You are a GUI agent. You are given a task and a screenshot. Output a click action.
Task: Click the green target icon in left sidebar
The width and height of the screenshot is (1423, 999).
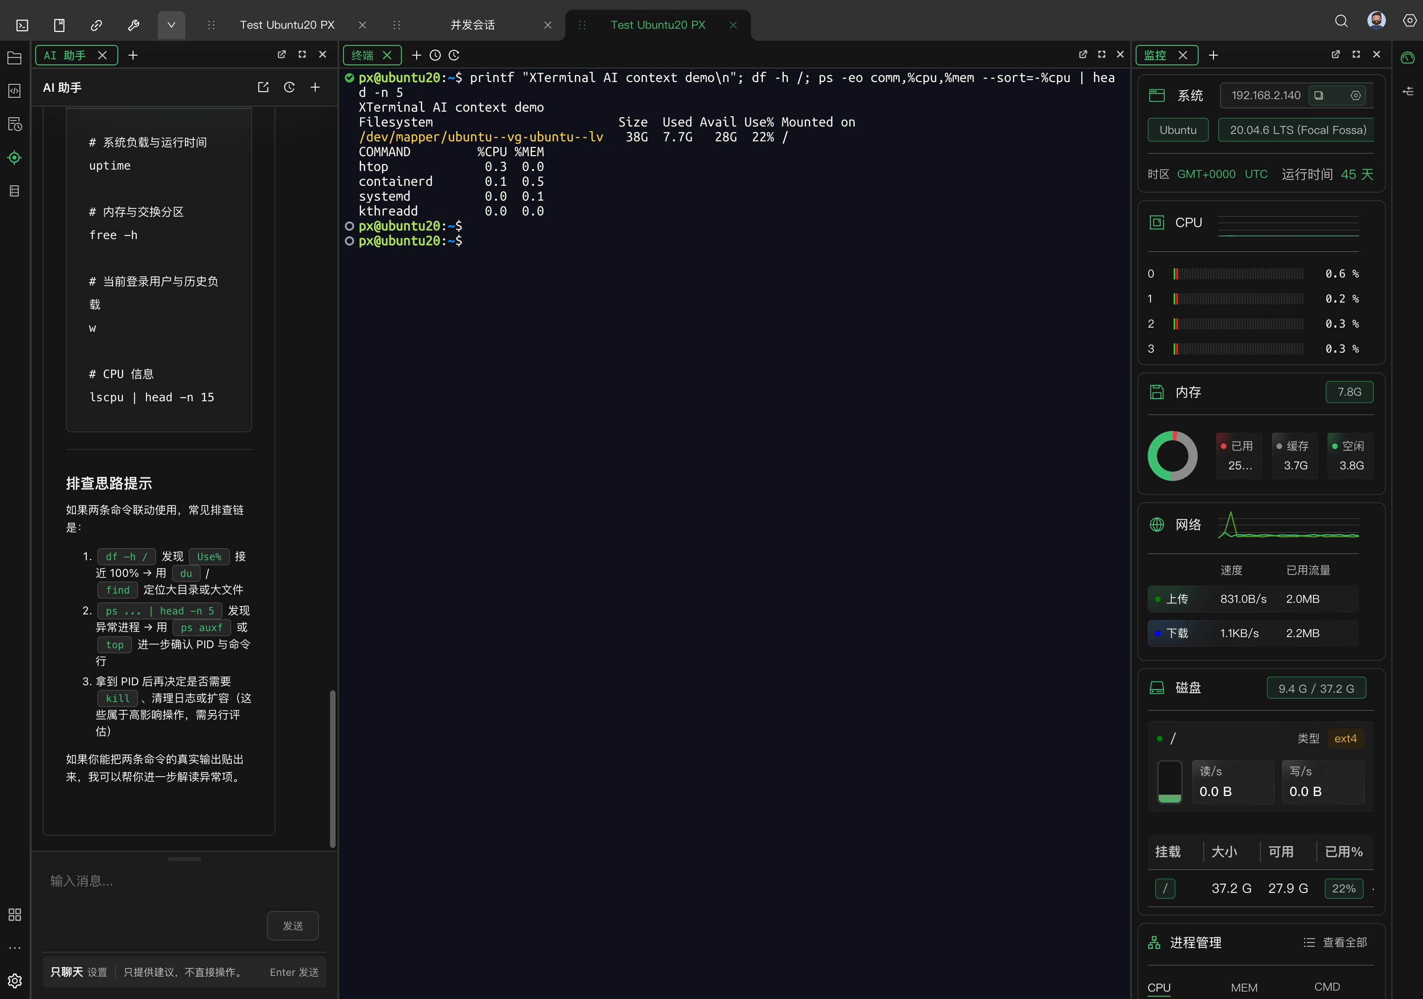[15, 158]
